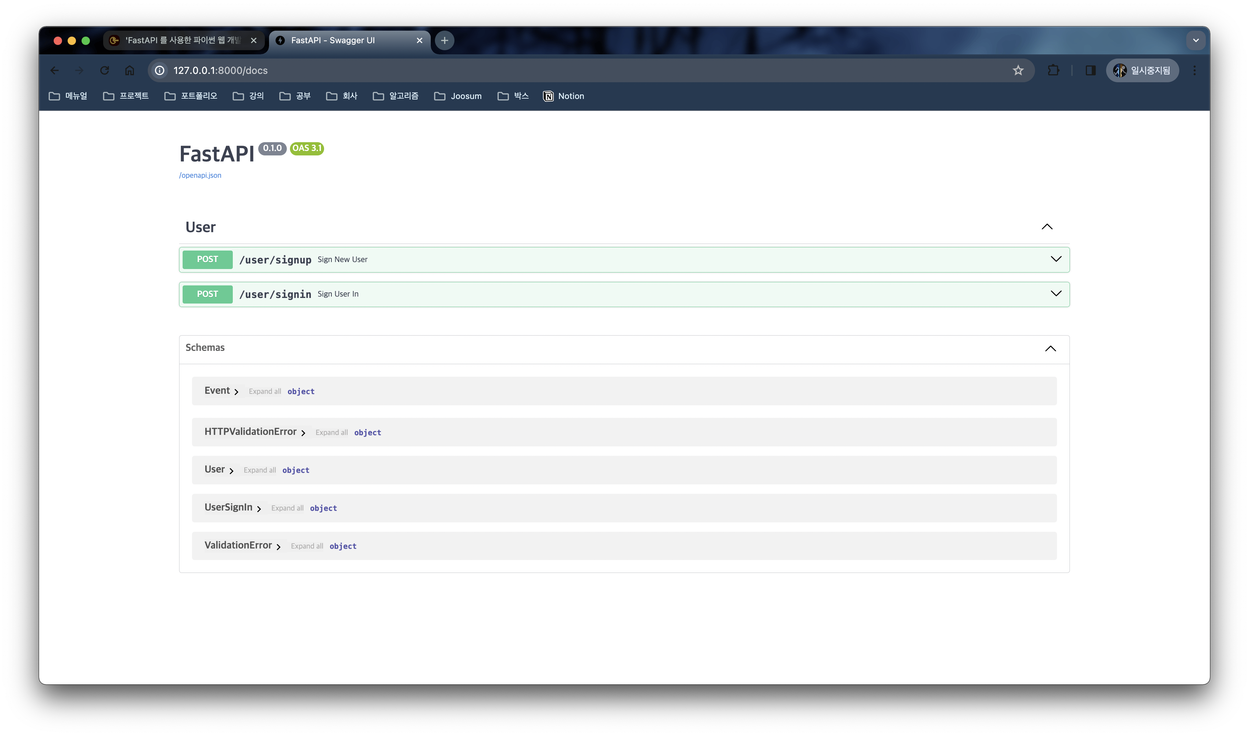Screen dimensions: 1249x736
Task: Switch to the first FastAPI book tab
Action: (x=183, y=40)
